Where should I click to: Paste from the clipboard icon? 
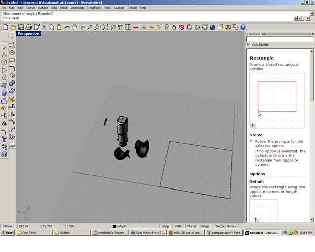[59, 27]
